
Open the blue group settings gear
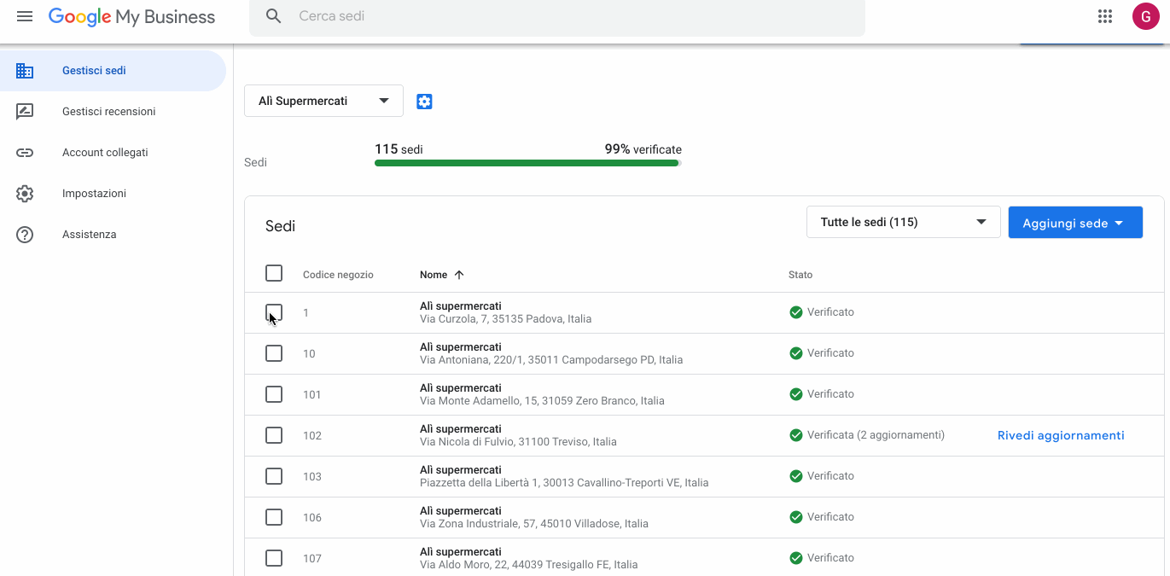click(424, 102)
